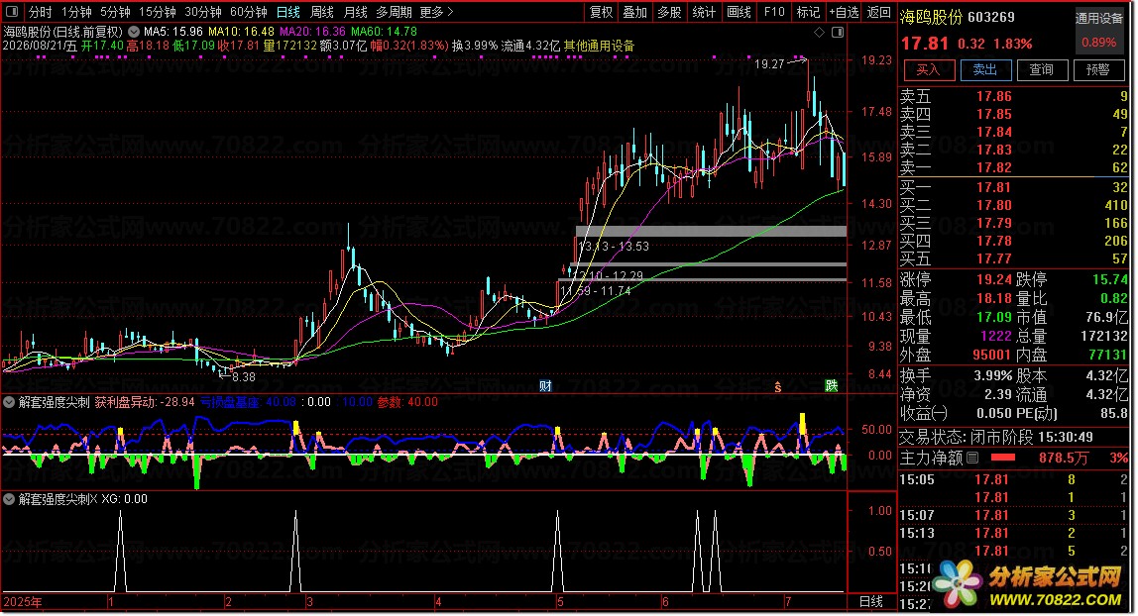
Task: Expand the 解套强度尖刺X indicator dropdown
Action: (x=10, y=499)
